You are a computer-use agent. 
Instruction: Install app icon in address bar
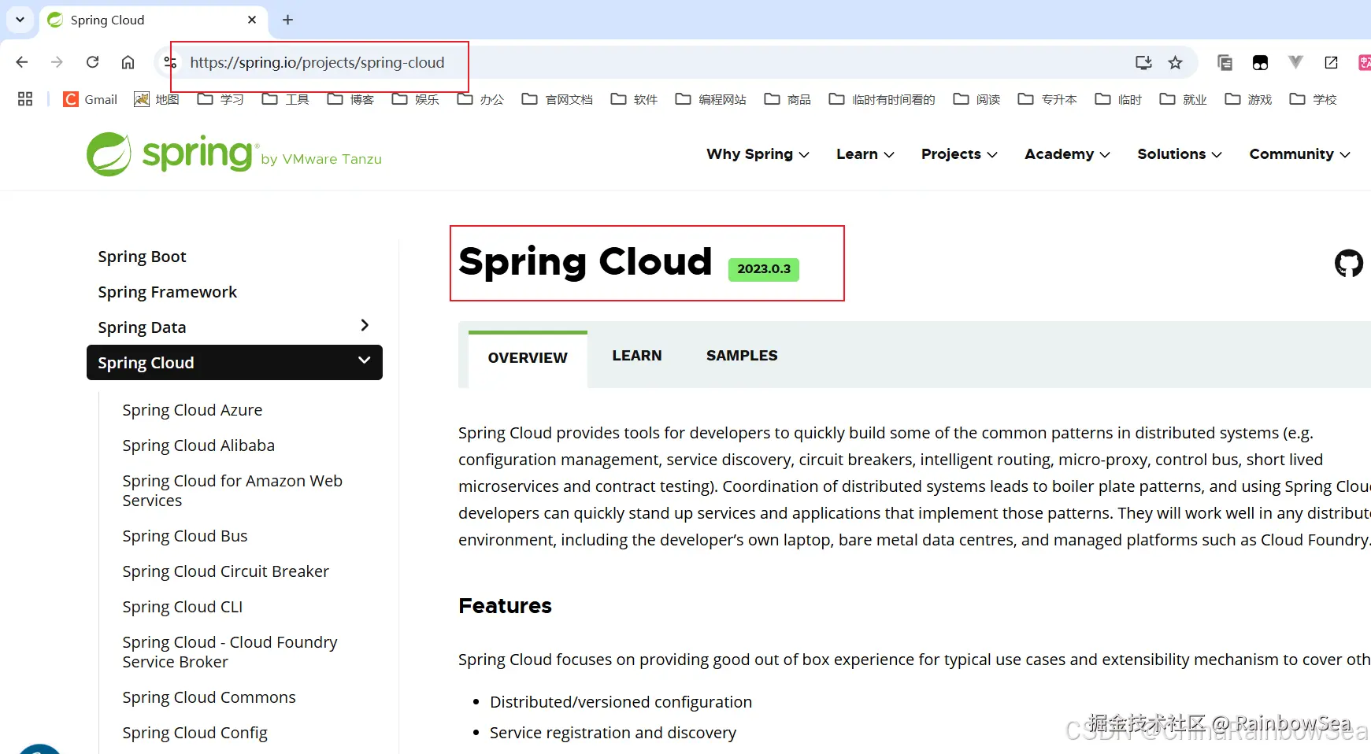(1143, 62)
